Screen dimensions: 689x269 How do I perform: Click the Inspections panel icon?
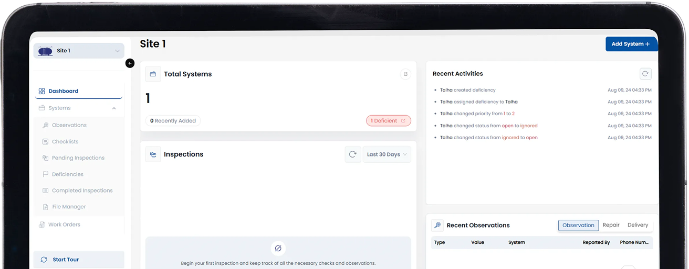click(x=153, y=154)
